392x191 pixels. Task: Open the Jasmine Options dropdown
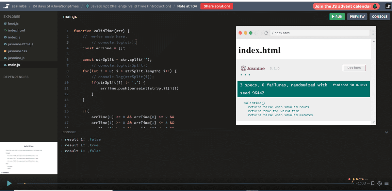(354, 68)
